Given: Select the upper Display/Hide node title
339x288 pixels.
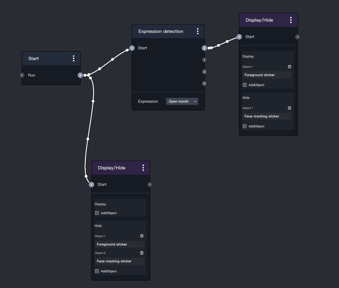Looking at the screenshot, I should pyautogui.click(x=259, y=20).
